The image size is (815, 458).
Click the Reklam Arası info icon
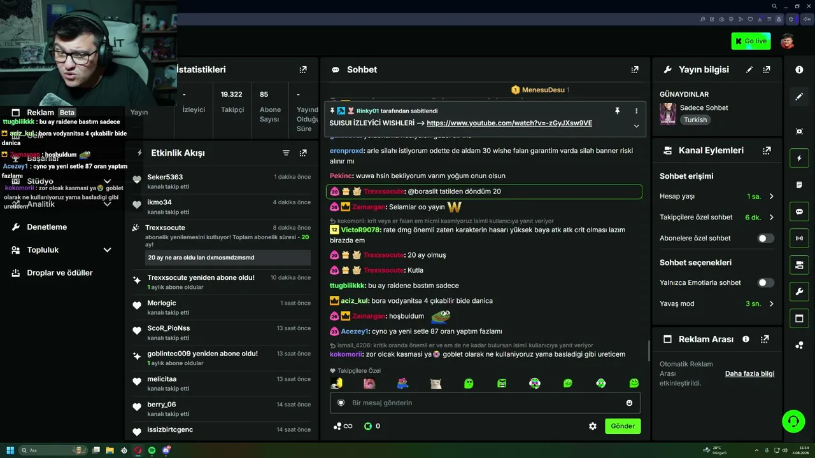[x=746, y=339]
